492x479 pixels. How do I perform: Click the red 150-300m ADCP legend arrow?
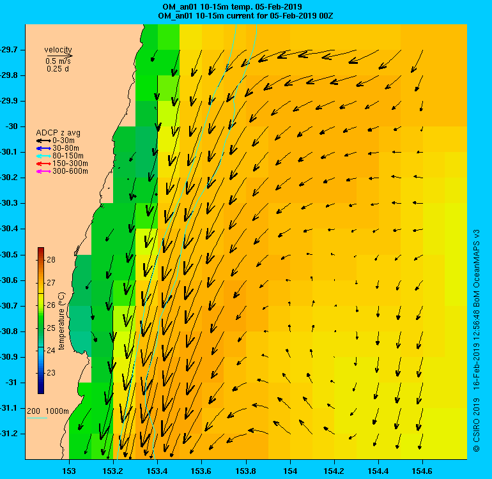click(43, 163)
